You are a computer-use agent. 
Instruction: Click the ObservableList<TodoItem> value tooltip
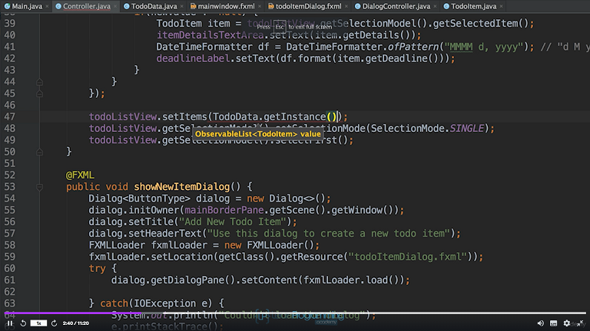(258, 134)
